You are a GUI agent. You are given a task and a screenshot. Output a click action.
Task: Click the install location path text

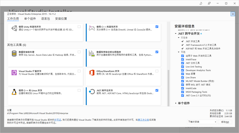point(38,113)
